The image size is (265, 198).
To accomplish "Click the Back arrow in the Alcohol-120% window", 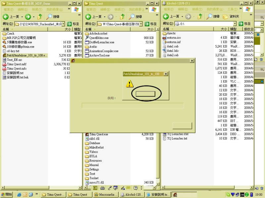I will click(x=166, y=16).
